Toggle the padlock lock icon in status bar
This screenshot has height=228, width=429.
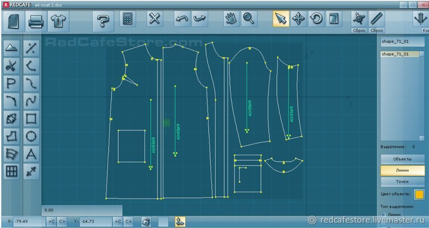146,221
